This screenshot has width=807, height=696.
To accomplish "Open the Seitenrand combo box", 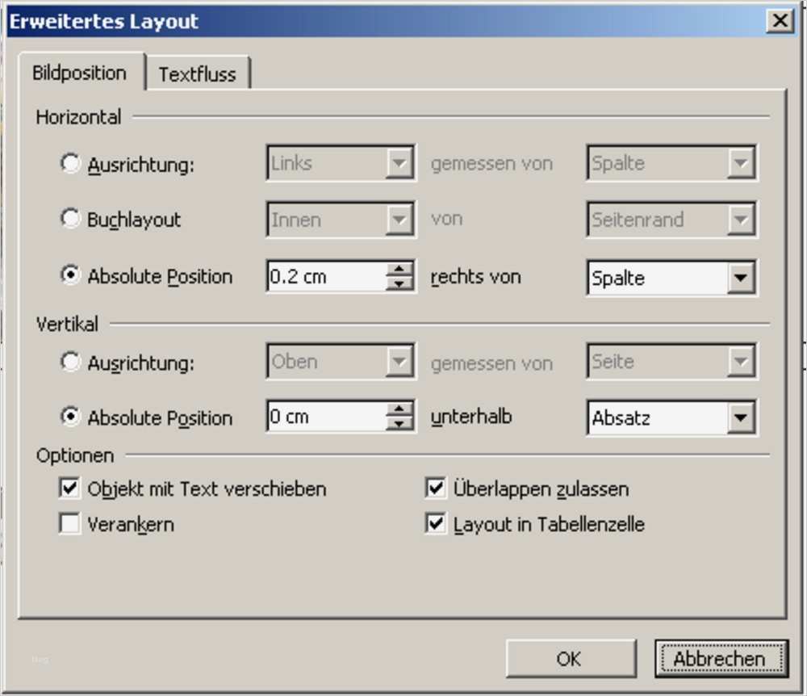I will point(741,219).
